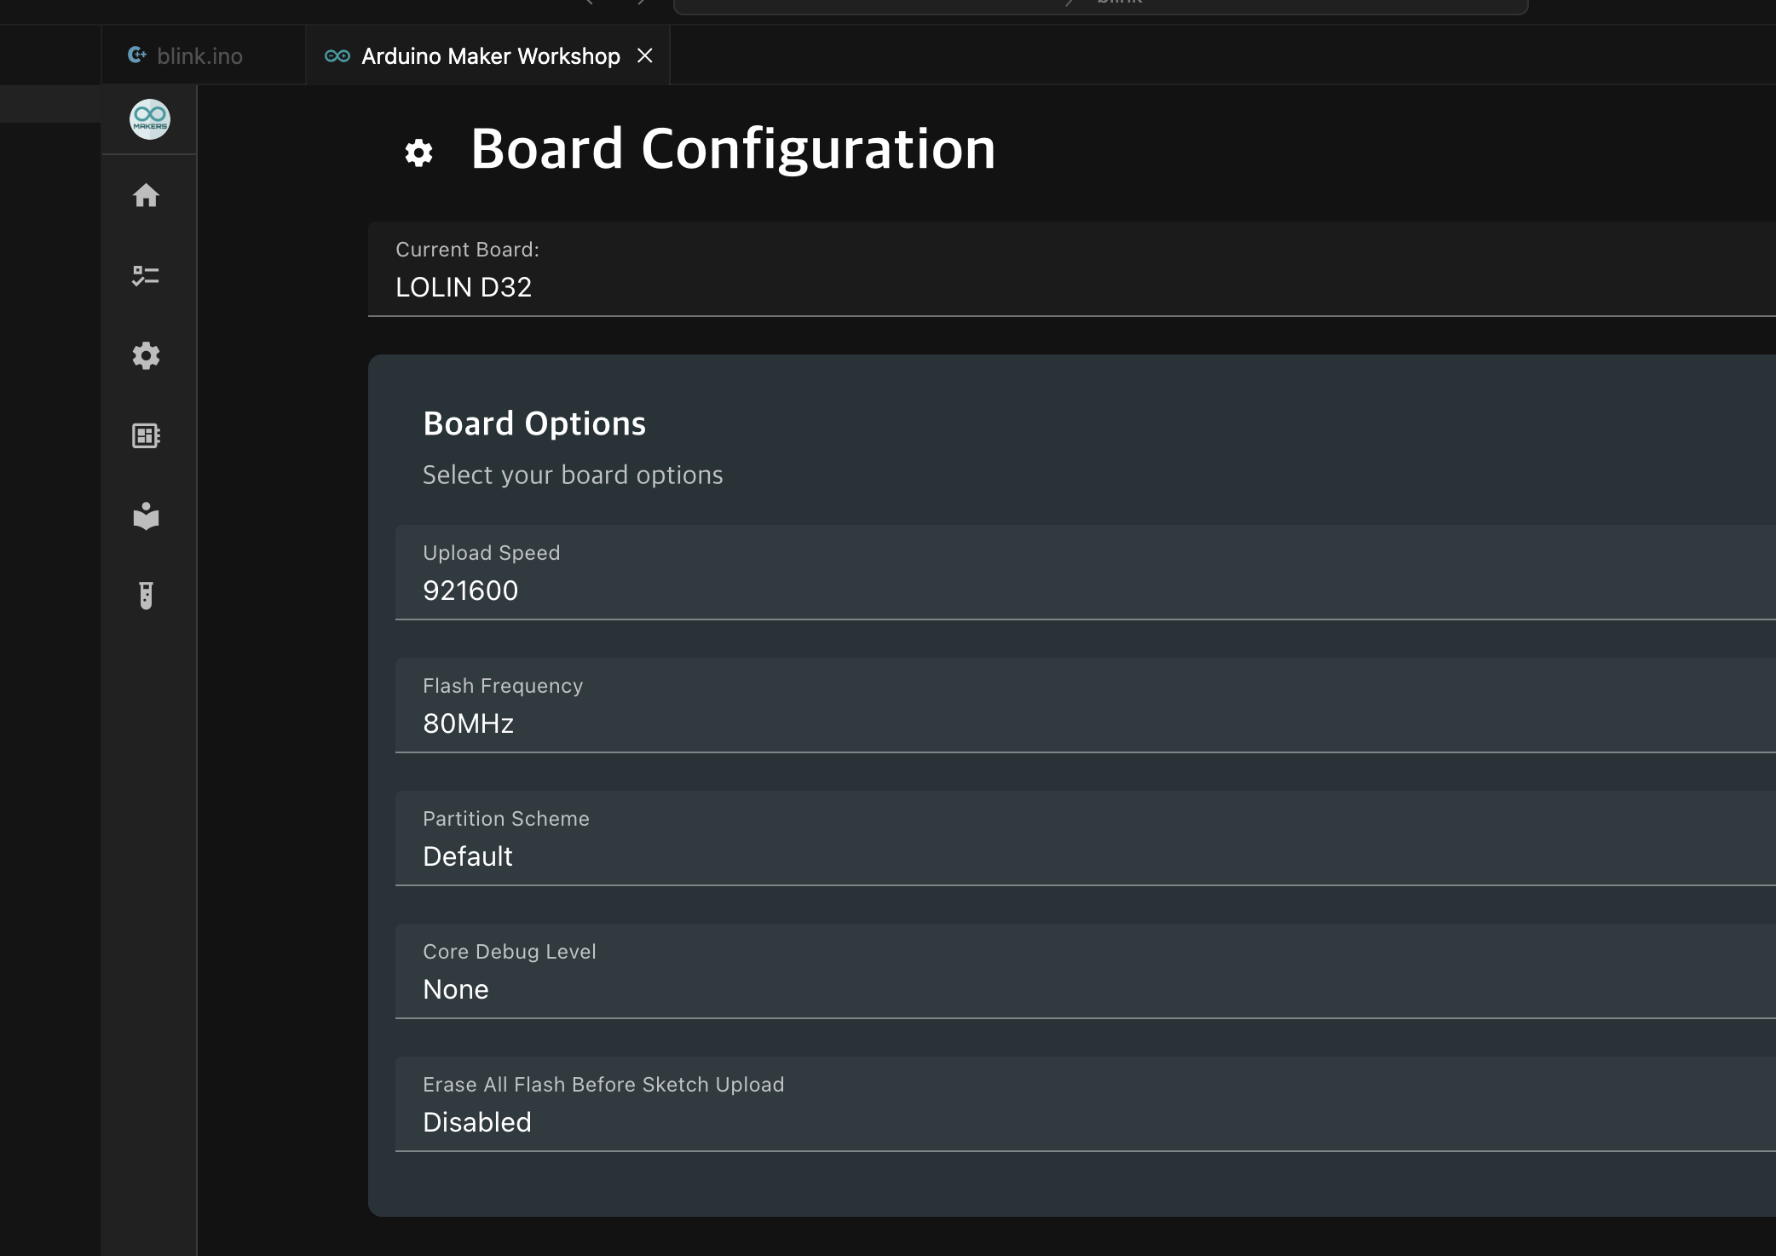This screenshot has height=1256, width=1776.
Task: Select the Arduino Maker Workshop tab
Action: pyautogui.click(x=490, y=56)
